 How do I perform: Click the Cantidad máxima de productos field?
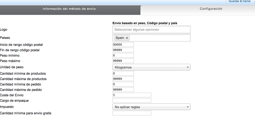click(x=123, y=79)
